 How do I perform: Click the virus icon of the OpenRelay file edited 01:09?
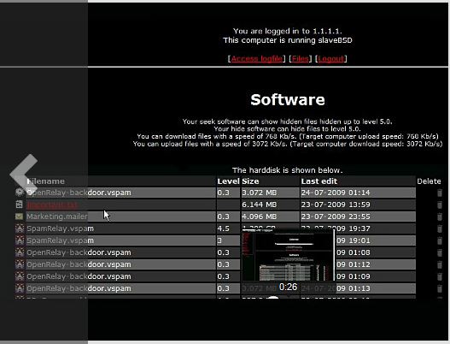click(x=20, y=276)
